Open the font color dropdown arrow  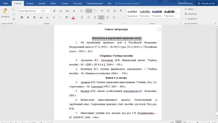tap(76, 17)
